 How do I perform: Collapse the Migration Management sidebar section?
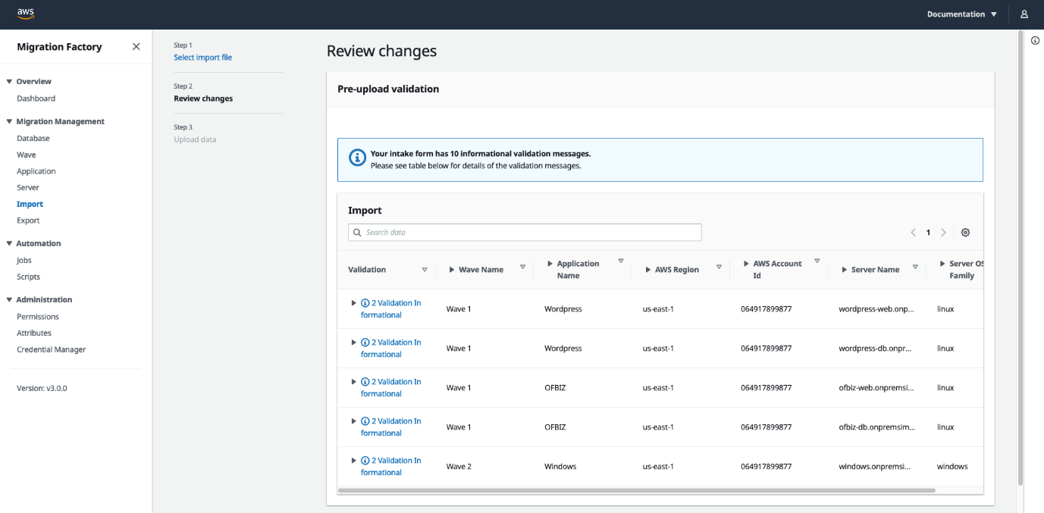8,121
